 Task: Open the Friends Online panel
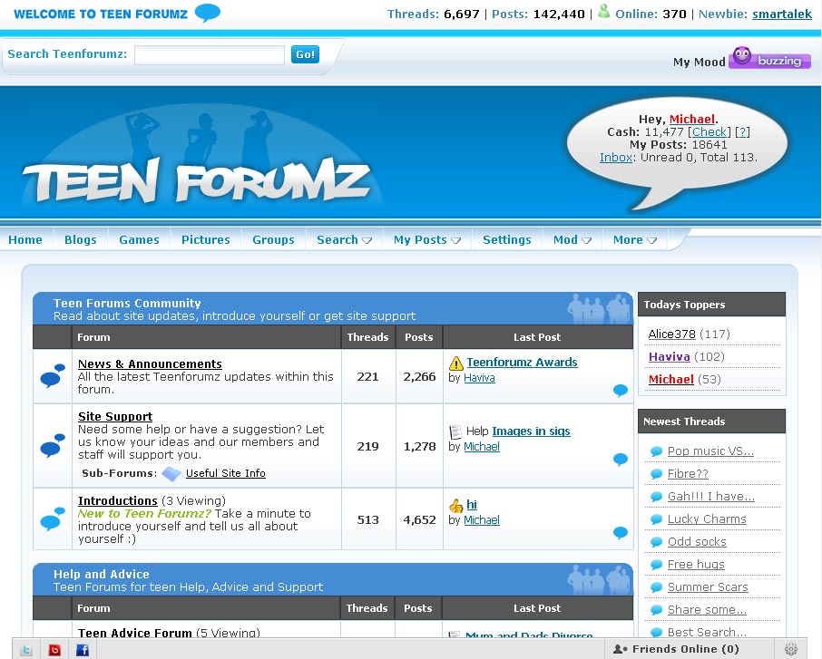pyautogui.click(x=676, y=649)
